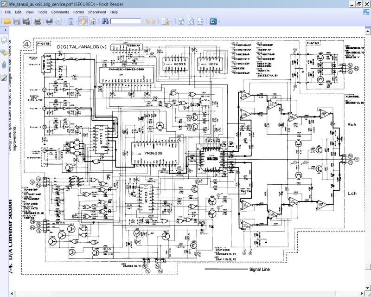Open the Edit menu

point(18,12)
